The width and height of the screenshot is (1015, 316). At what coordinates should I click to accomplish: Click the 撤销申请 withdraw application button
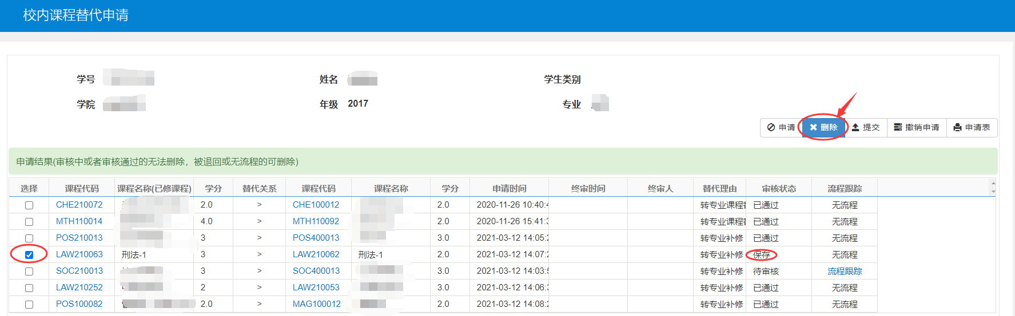tap(916, 127)
